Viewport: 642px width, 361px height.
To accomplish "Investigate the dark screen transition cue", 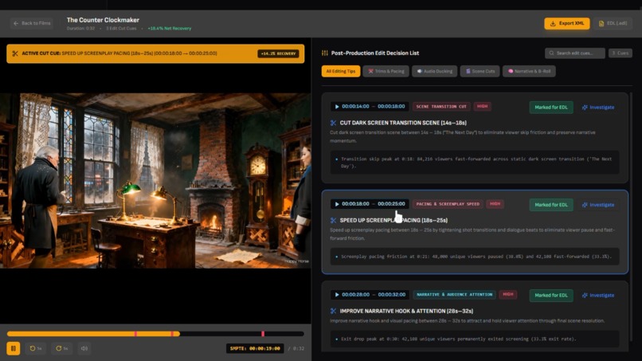I will coord(598,108).
